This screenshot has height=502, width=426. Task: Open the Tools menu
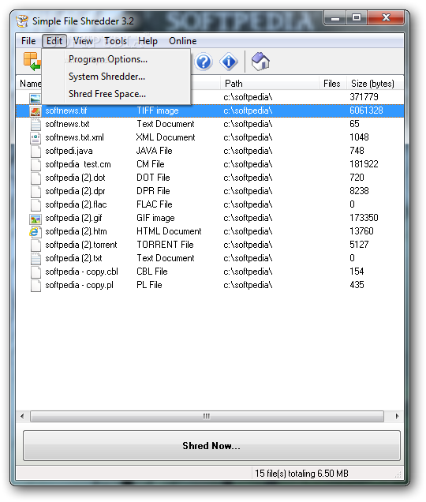[x=115, y=41]
